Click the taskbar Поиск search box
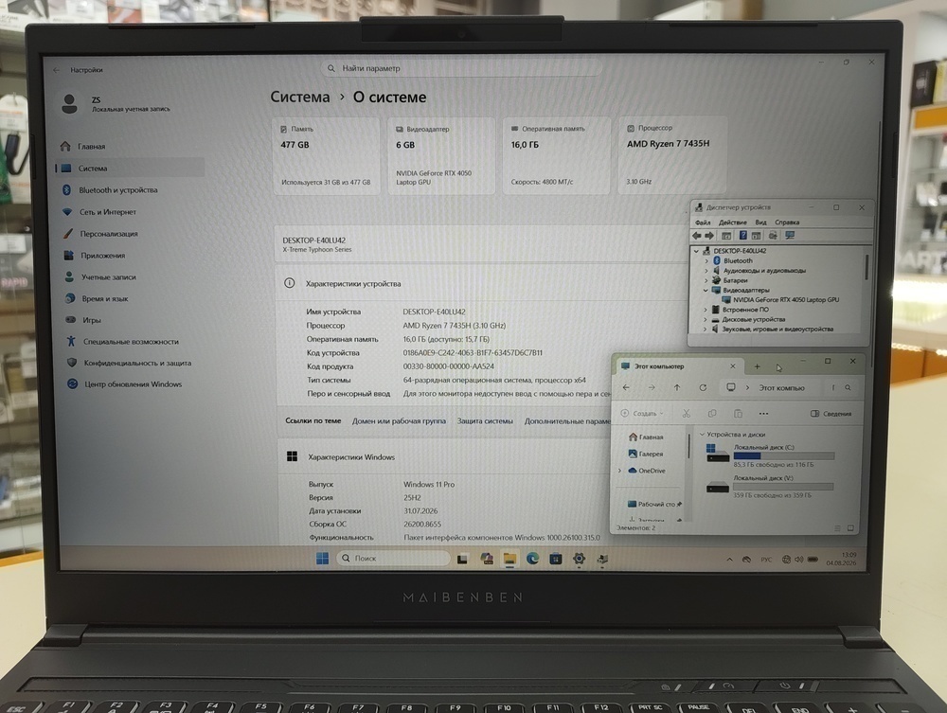This screenshot has height=713, width=947. (393, 559)
